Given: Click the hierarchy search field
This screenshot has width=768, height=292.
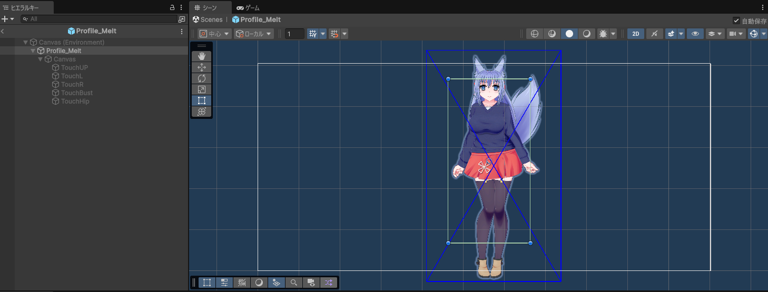Looking at the screenshot, I should (99, 19).
